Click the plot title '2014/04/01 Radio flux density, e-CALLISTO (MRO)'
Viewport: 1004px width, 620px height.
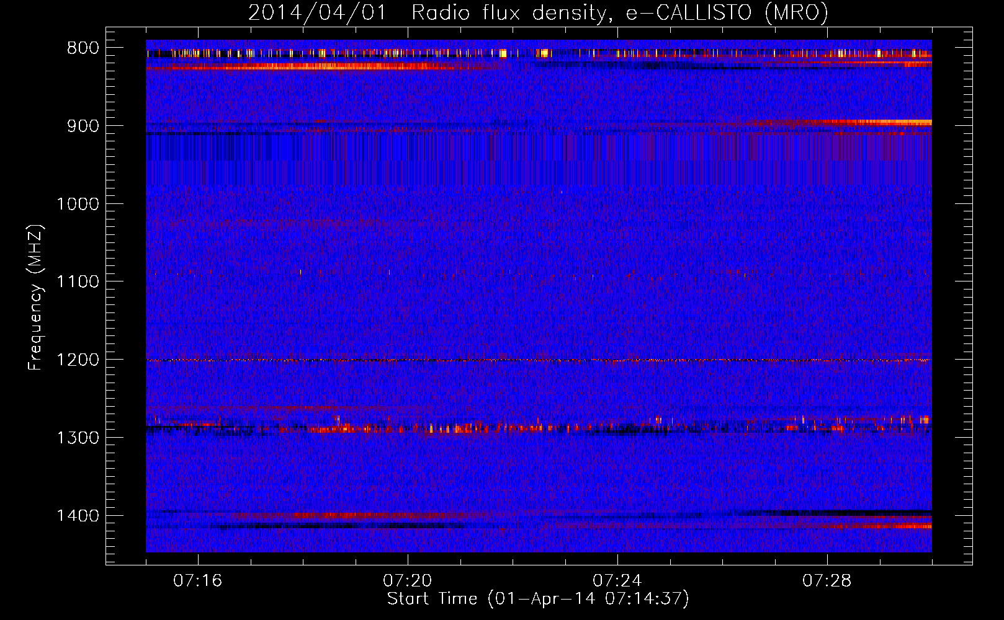coord(538,12)
